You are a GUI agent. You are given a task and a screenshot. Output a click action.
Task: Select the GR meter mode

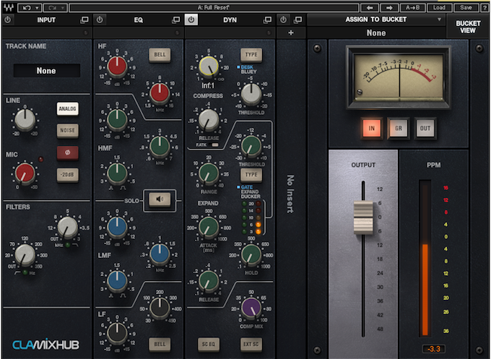click(399, 128)
